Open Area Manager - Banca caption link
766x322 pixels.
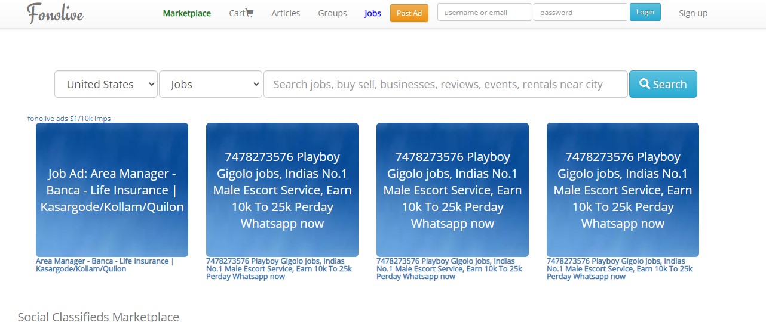coord(105,265)
